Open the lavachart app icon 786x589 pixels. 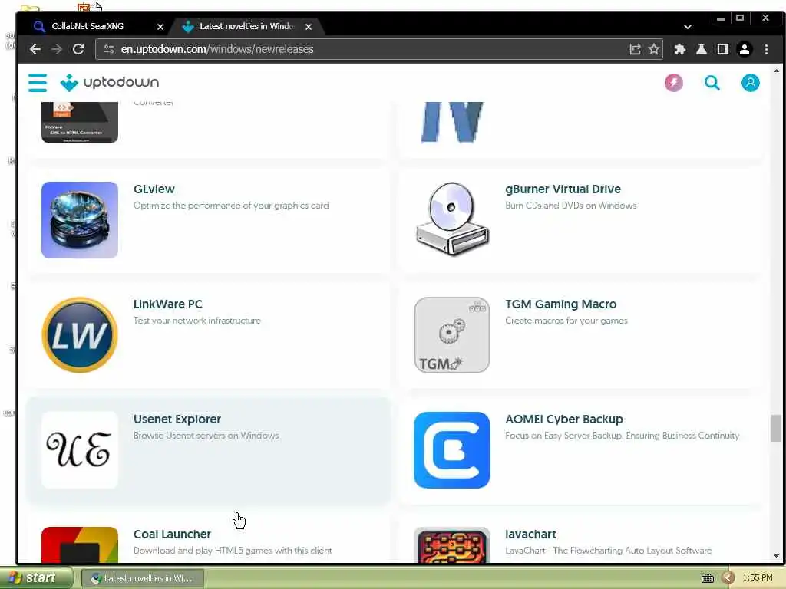click(452, 545)
